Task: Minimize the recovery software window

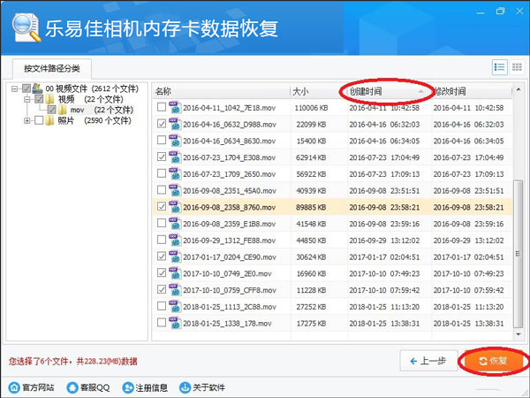Action: coord(481,12)
